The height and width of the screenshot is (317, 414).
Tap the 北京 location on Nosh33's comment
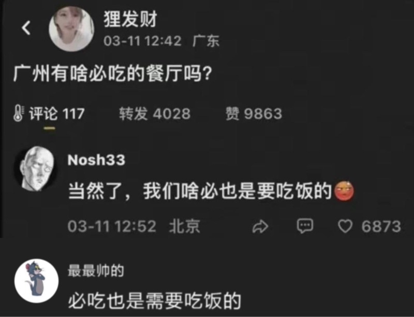click(184, 226)
